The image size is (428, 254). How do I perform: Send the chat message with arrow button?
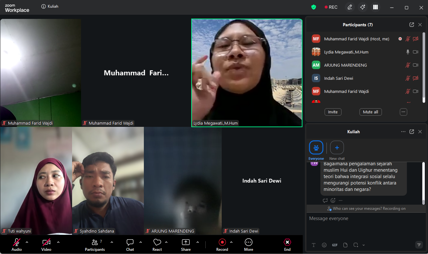(419, 245)
